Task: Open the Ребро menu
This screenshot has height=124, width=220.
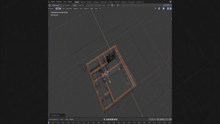Action: click(92, 9)
